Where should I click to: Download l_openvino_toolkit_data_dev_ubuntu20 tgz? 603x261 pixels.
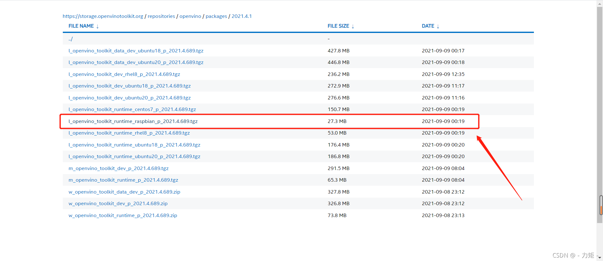[x=136, y=62]
